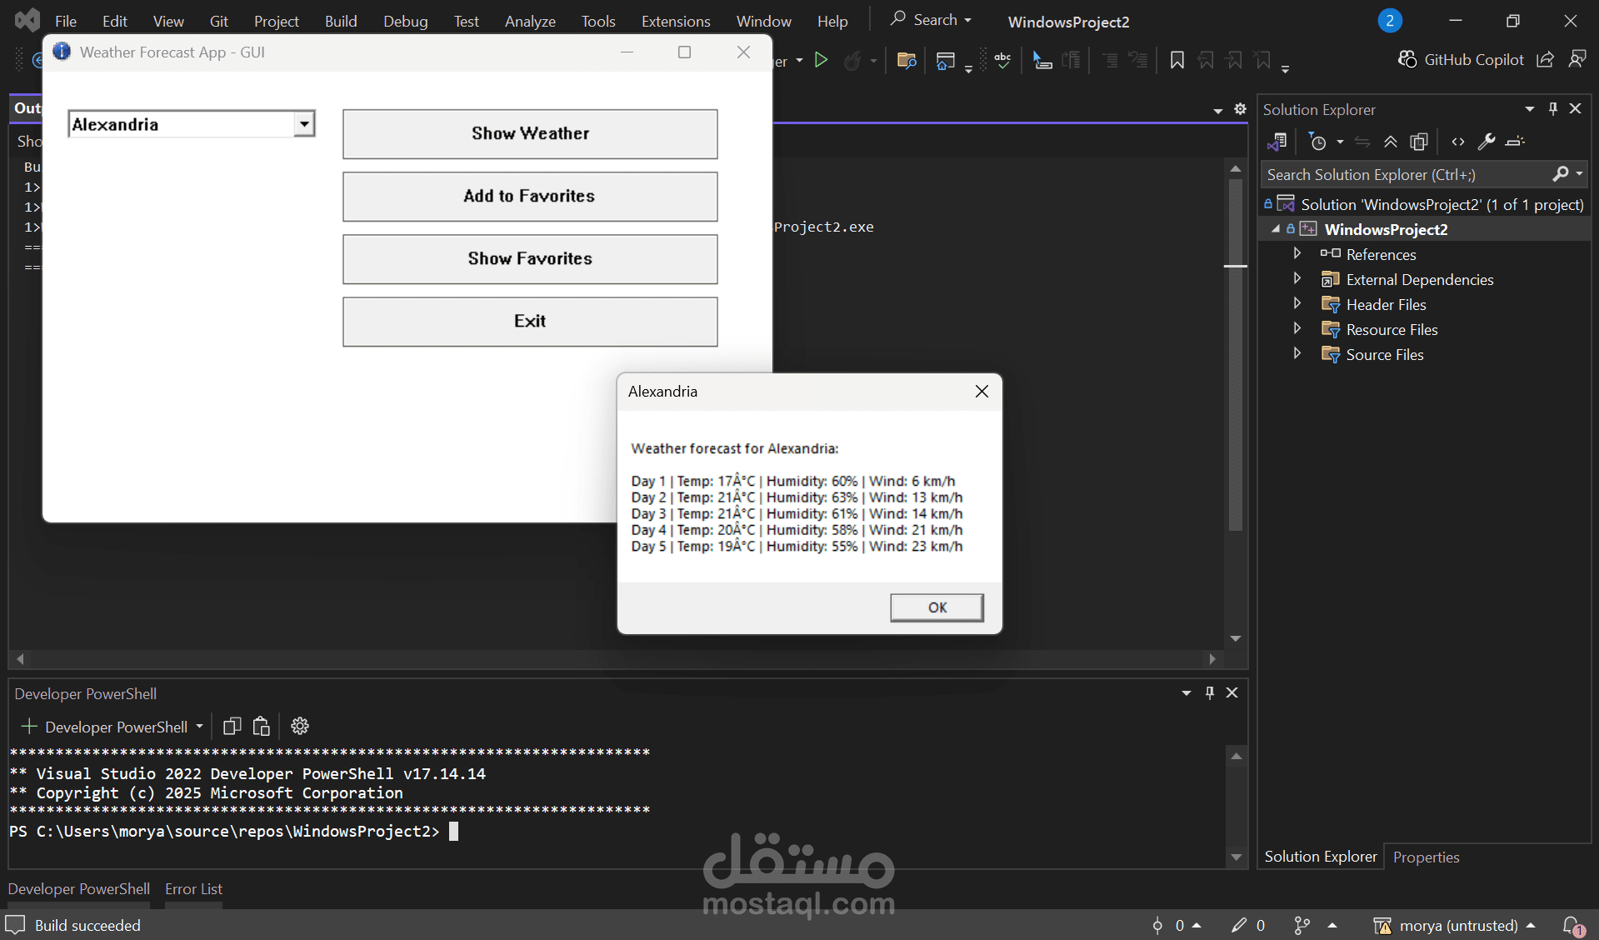The image size is (1599, 940).
Task: Click Collapse All in Solution Explorer
Action: [x=1390, y=142]
